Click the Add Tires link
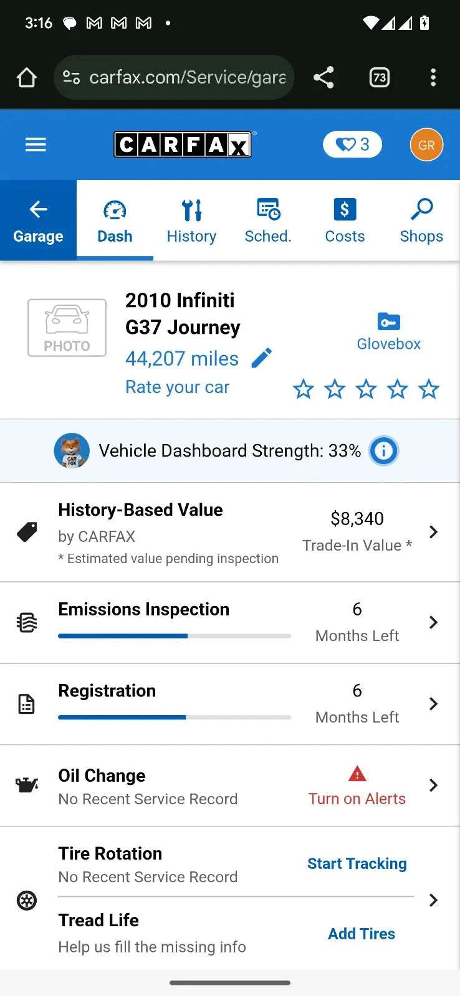 tap(362, 934)
